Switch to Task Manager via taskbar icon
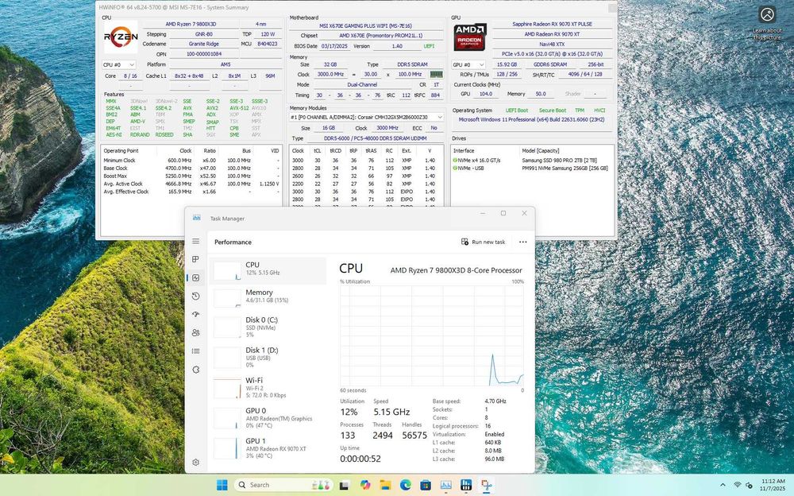 tap(445, 485)
